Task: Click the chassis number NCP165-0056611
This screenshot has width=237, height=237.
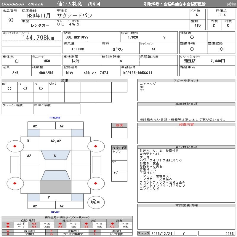Action: 137,73
